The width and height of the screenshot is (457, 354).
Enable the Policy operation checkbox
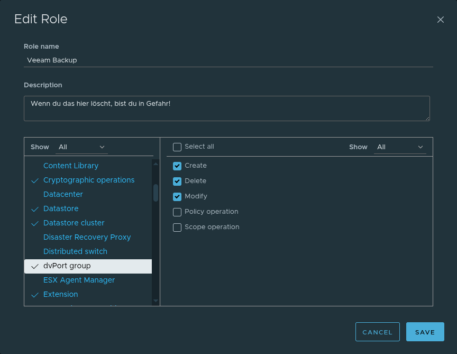[x=177, y=212]
